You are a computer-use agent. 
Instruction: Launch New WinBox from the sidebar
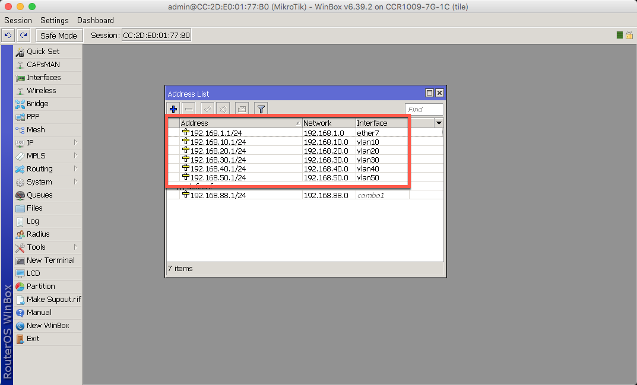point(48,326)
